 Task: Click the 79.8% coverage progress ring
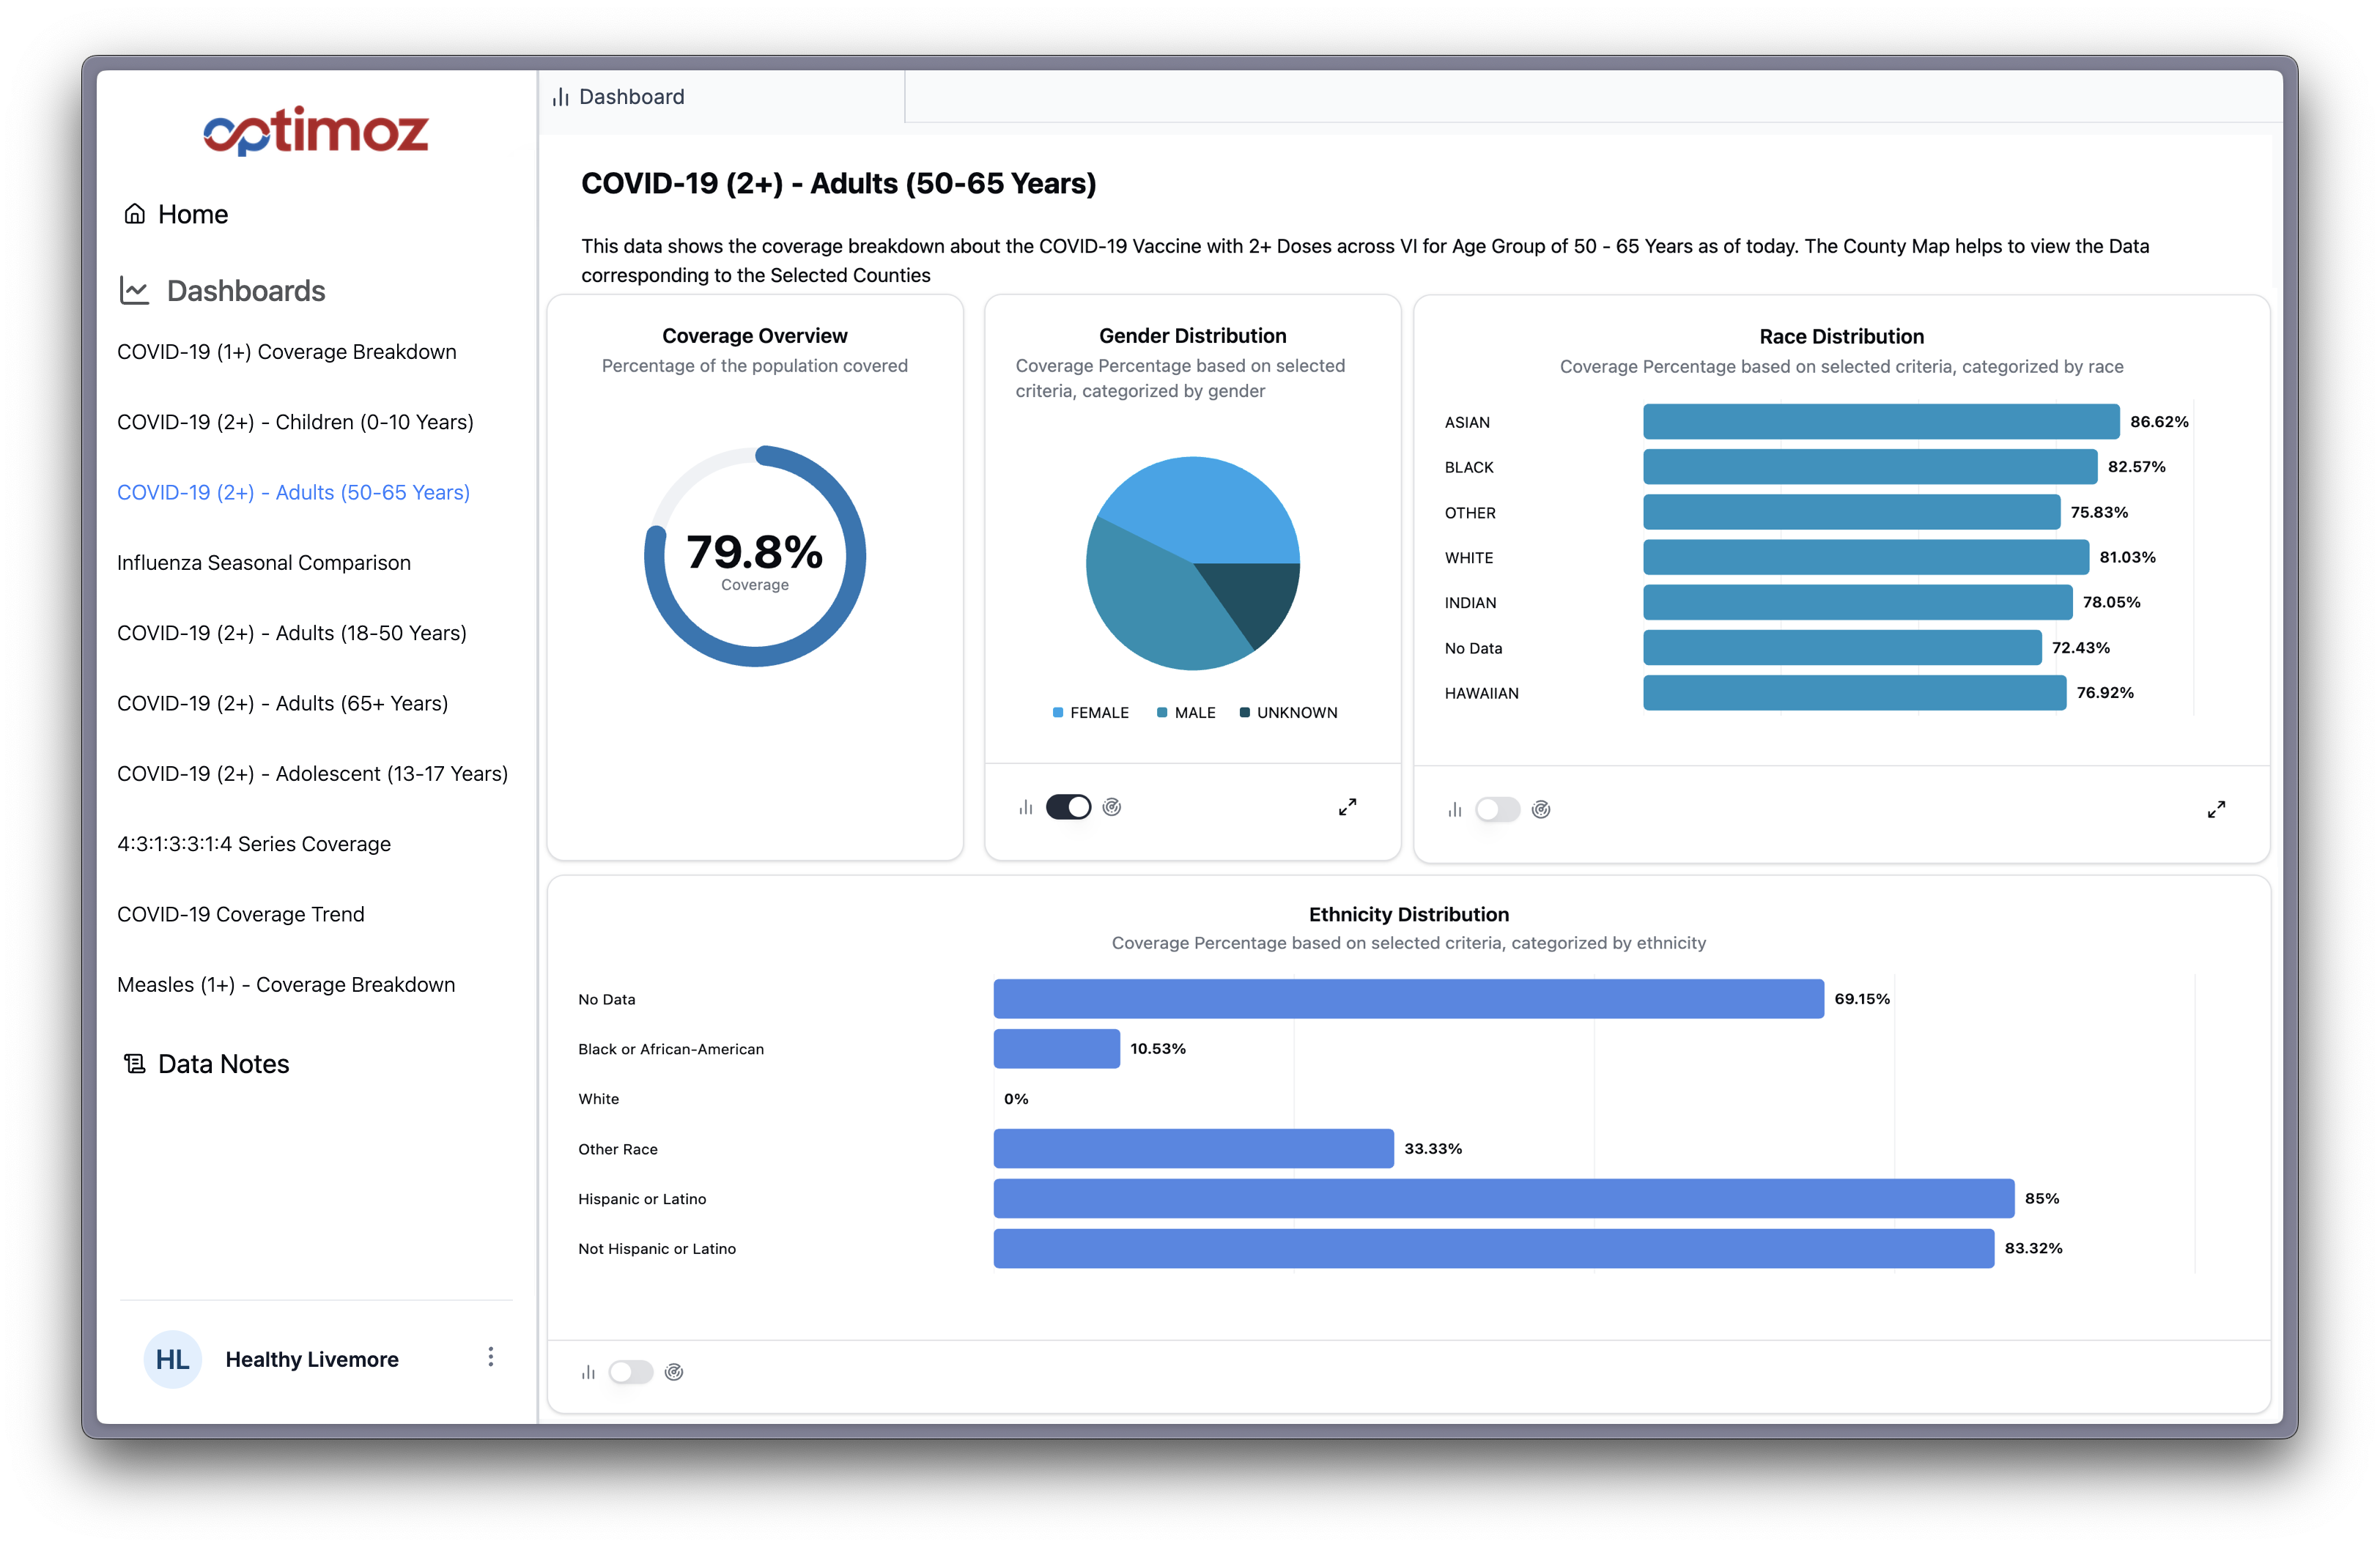(755, 557)
